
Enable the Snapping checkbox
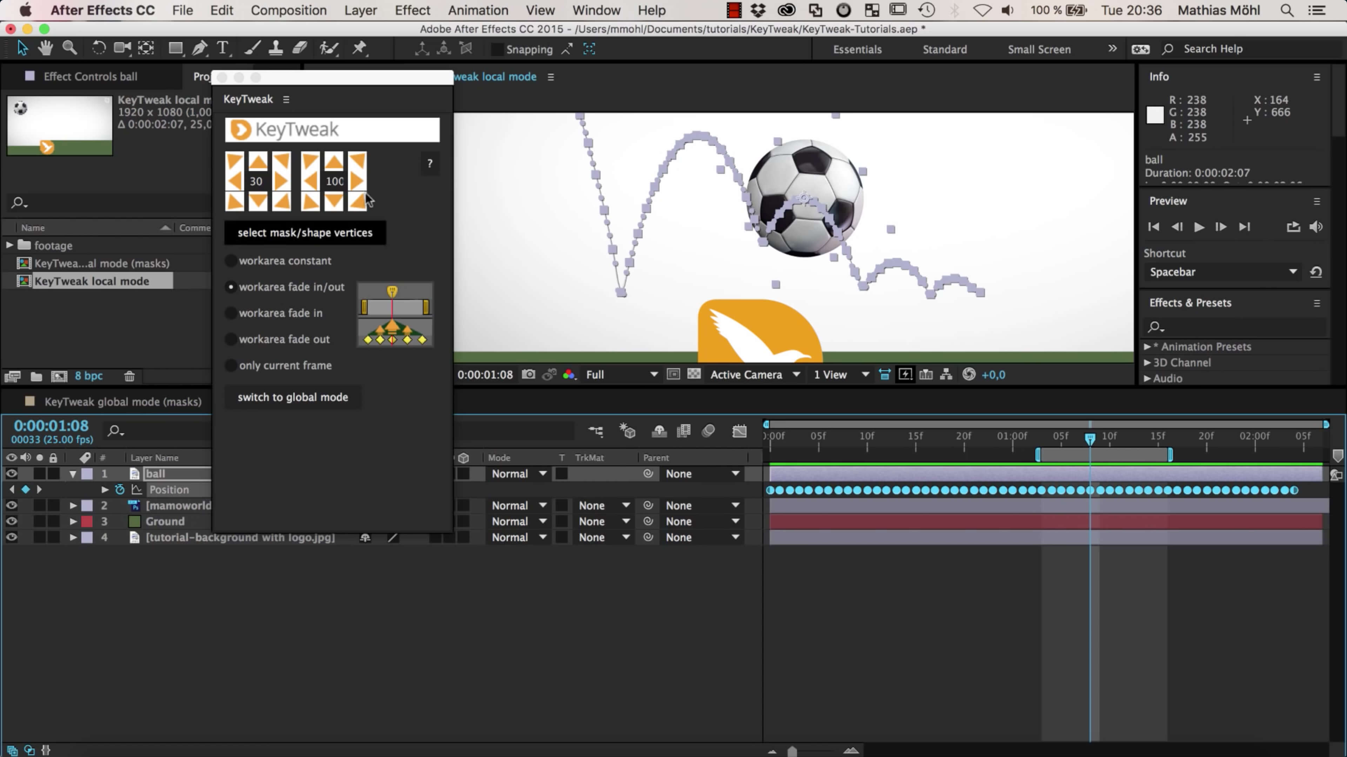(497, 49)
